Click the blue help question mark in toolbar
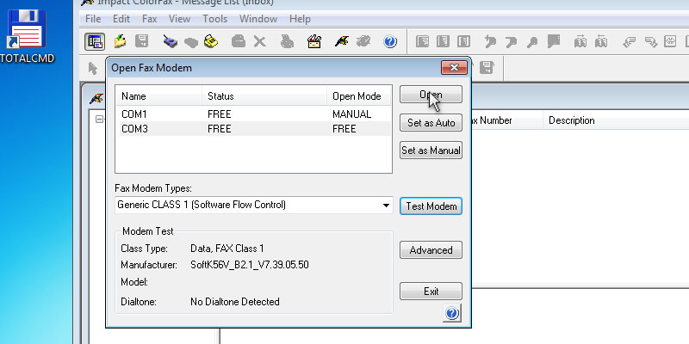Viewport: 689px width, 344px height. click(389, 40)
